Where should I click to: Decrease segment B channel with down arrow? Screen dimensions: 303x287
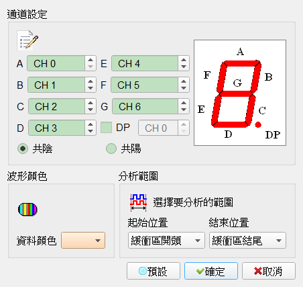coord(90,88)
